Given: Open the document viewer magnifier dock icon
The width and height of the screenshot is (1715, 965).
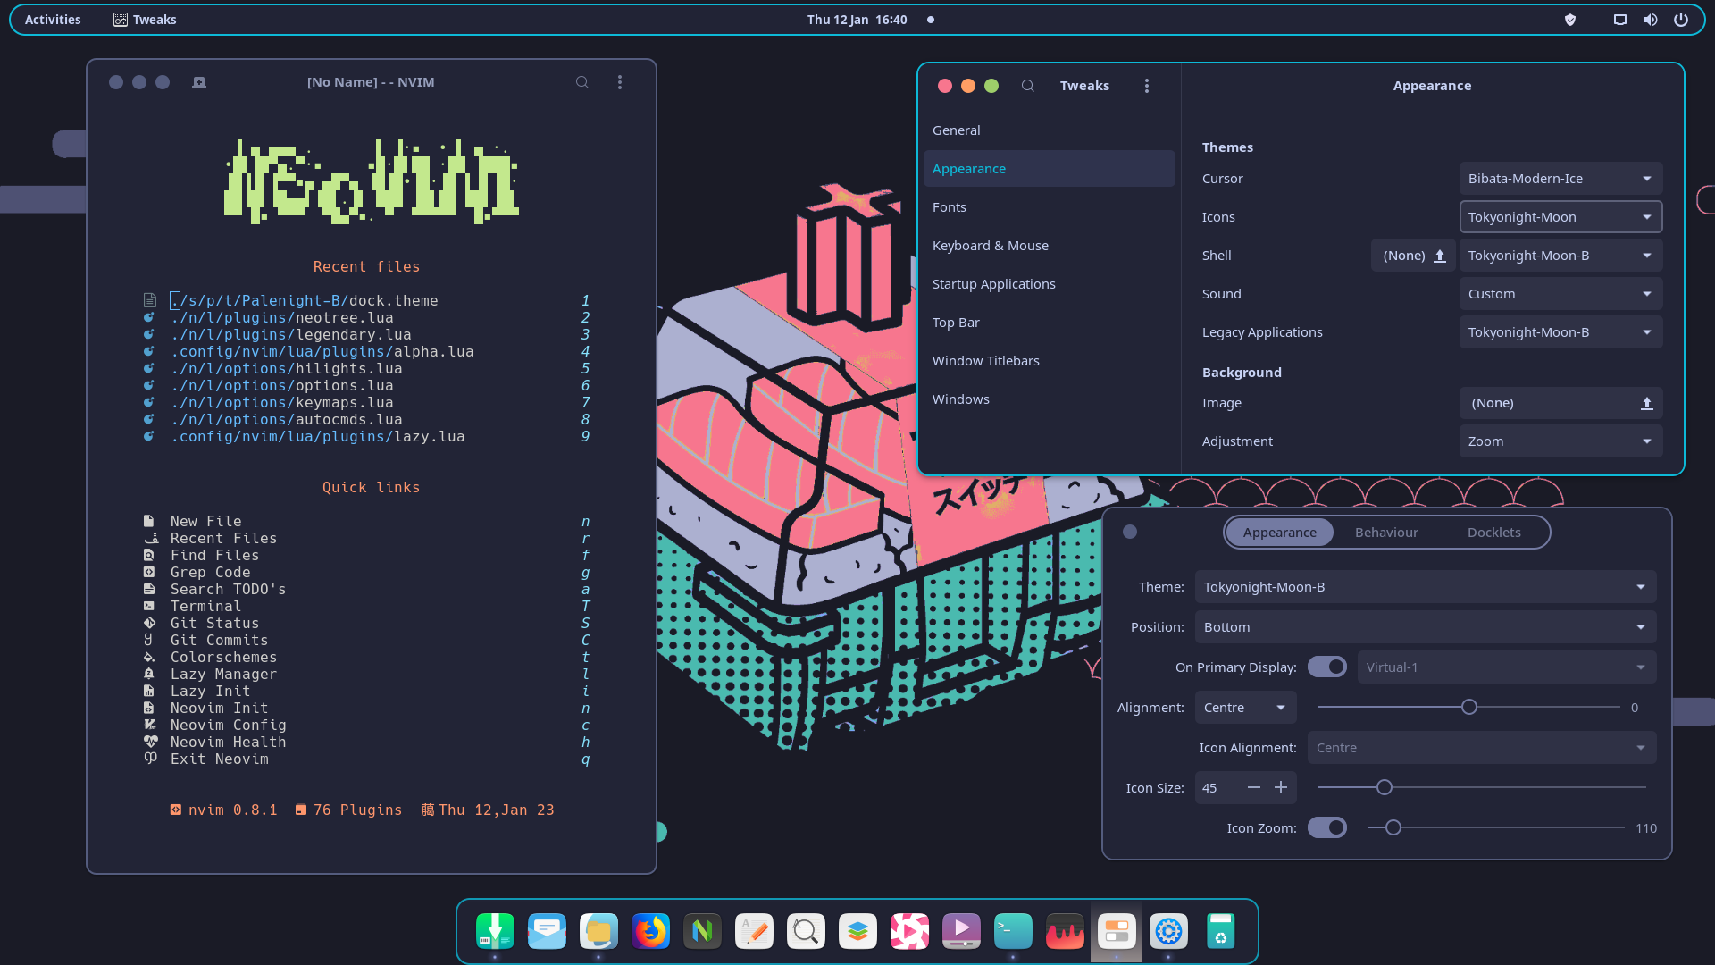Looking at the screenshot, I should tap(806, 931).
